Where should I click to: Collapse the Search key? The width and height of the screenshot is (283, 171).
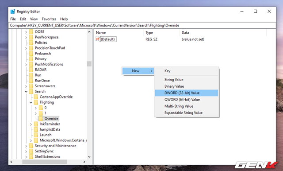(26, 92)
